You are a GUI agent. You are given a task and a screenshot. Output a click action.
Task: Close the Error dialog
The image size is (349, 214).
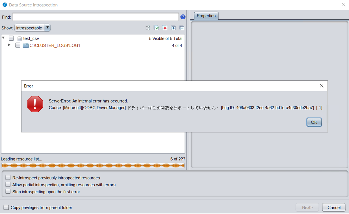point(322,86)
